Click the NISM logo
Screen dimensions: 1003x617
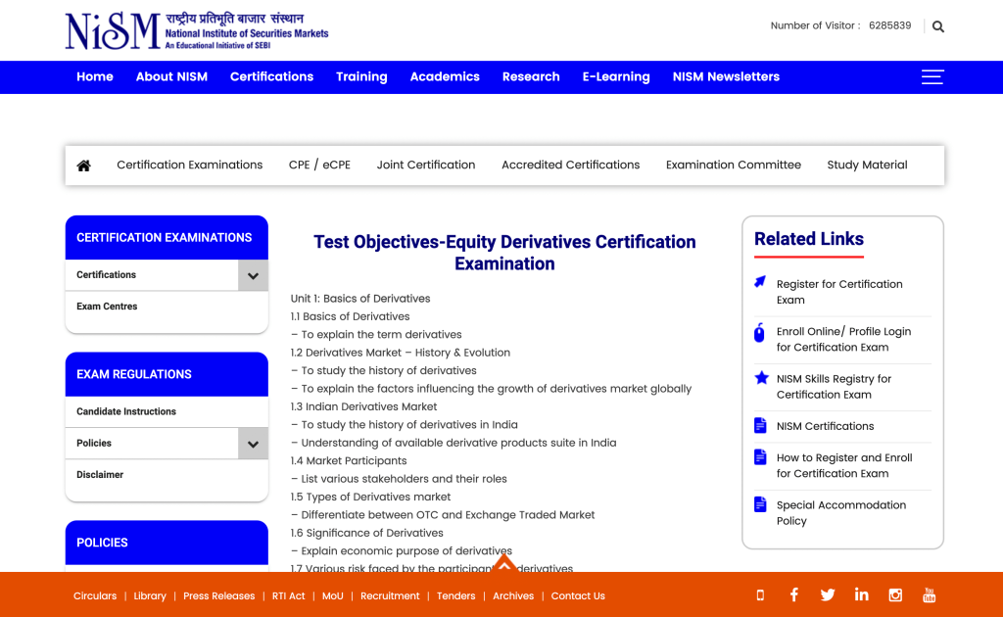point(196,30)
